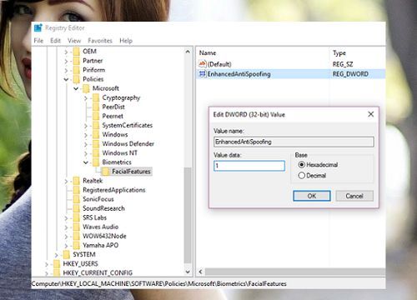Screen dimensions: 417x300
Task: Select the SYSTEM folder icon
Action: [67, 254]
